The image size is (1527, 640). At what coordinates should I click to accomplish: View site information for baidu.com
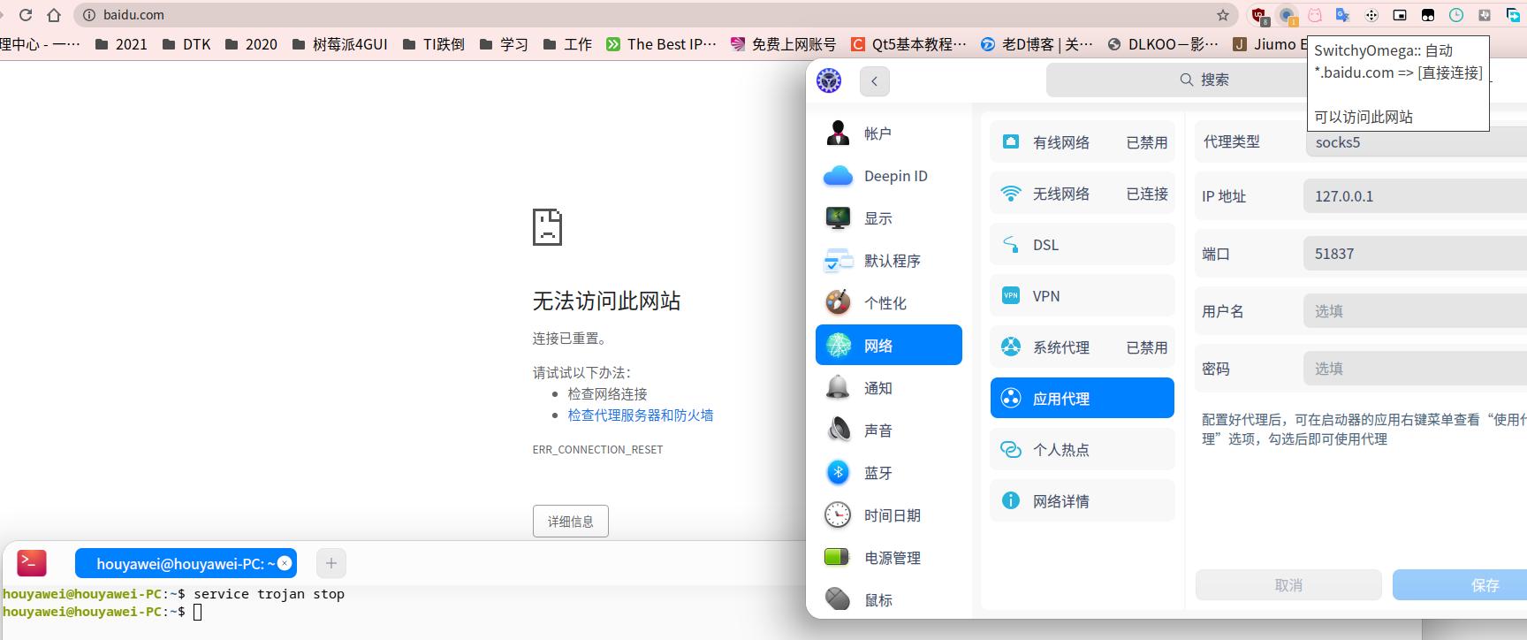coord(88,15)
